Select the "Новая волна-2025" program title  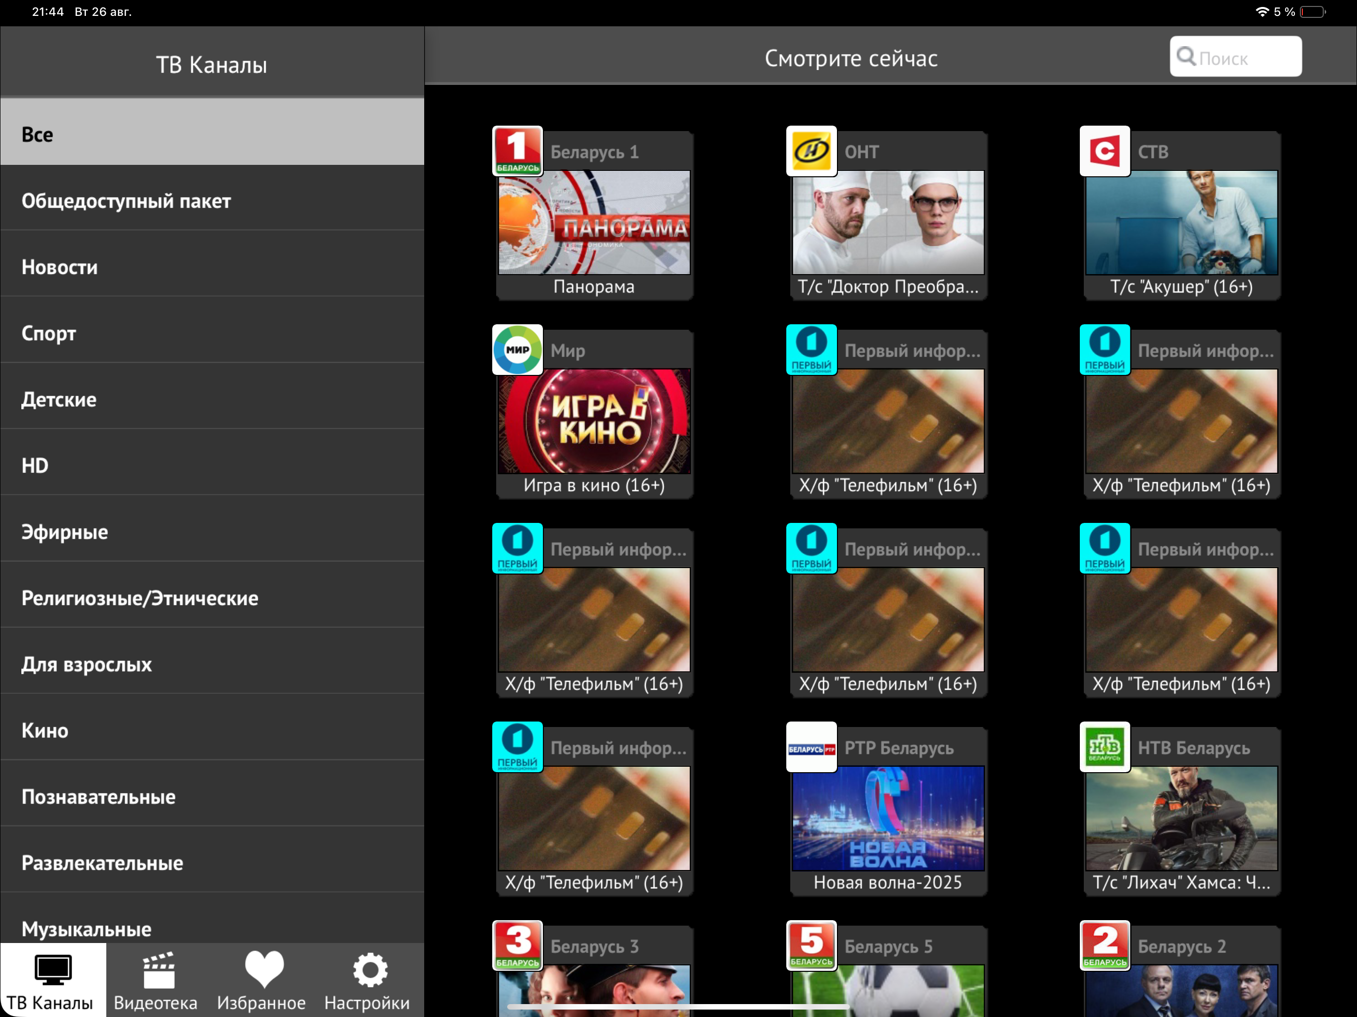tap(888, 882)
